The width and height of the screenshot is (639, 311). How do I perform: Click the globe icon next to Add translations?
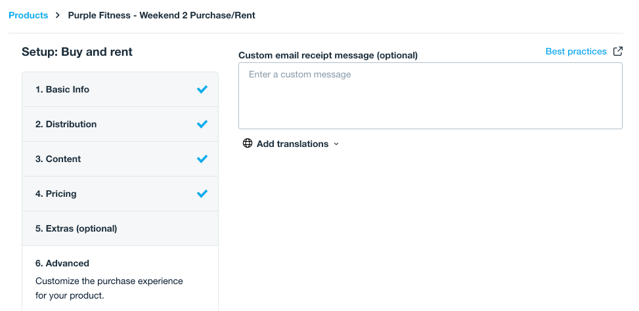(248, 143)
